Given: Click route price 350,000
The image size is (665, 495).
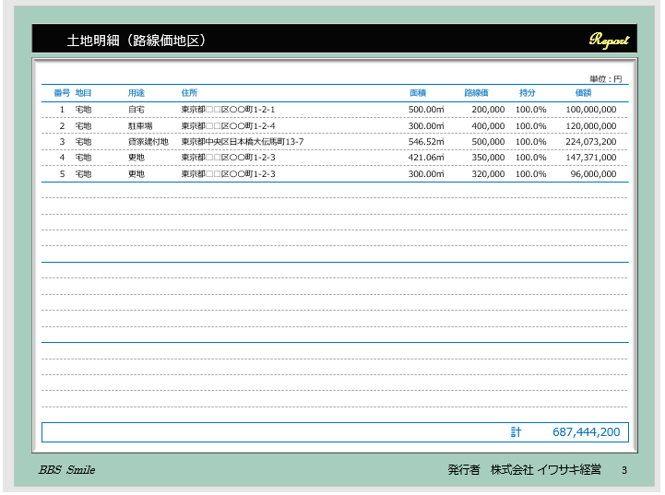Looking at the screenshot, I should pos(488,158).
